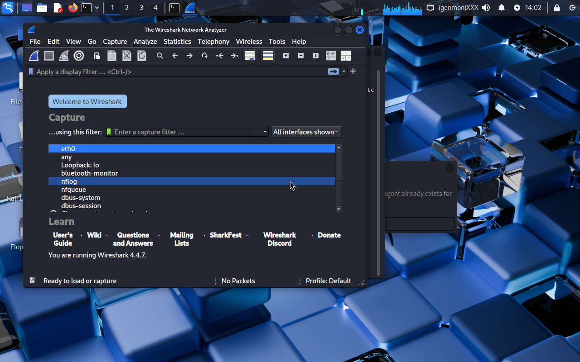Save this capture file toolbar icon

pos(112,56)
